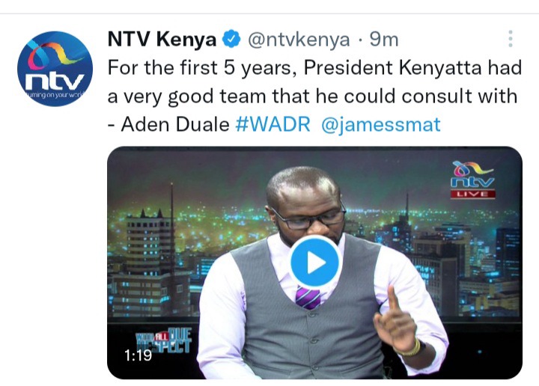Open the #WADR hashtag
Image resolution: width=539 pixels, height=386 pixels.
pyautogui.click(x=273, y=124)
